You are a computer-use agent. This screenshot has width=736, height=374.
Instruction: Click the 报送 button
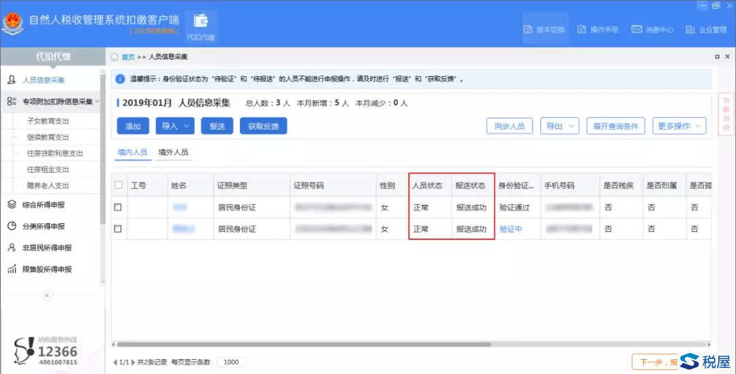click(x=217, y=126)
